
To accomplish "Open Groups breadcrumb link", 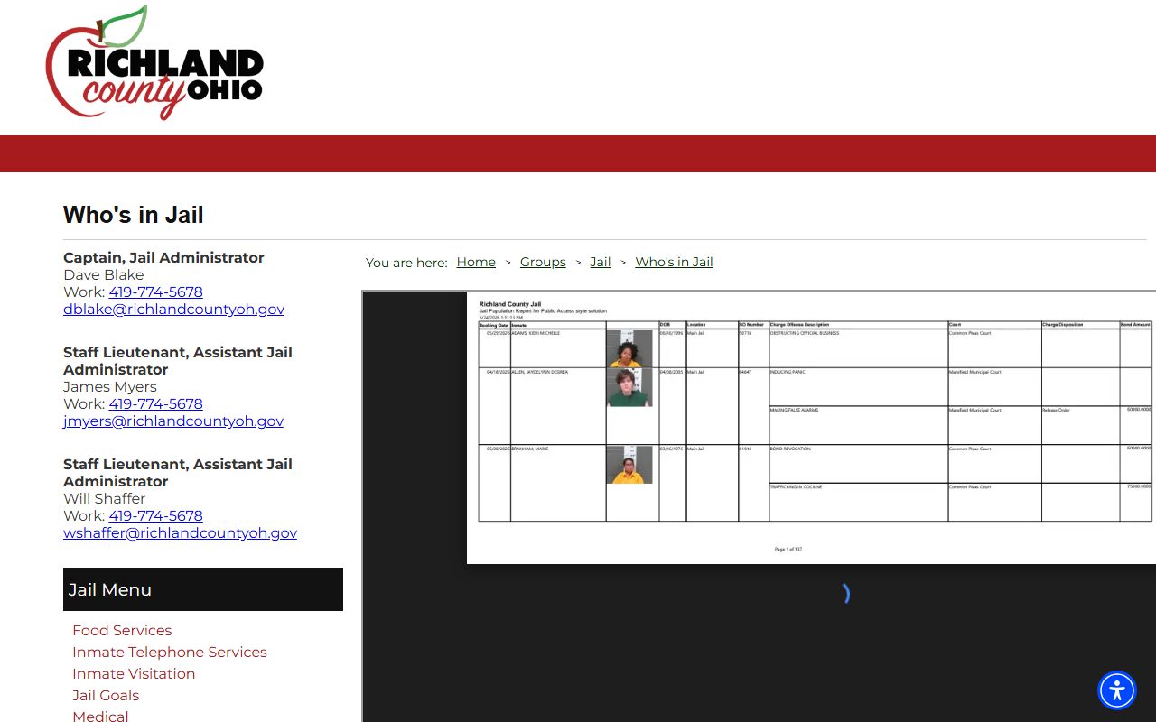I will coord(543,262).
